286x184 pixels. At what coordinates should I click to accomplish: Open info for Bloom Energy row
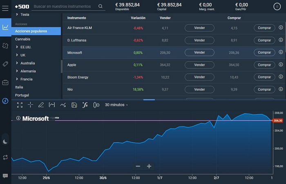pos(281,77)
